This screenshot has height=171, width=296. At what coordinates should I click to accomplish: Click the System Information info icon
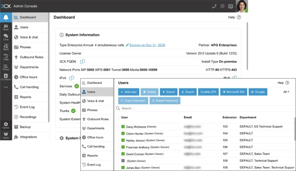click(x=61, y=35)
